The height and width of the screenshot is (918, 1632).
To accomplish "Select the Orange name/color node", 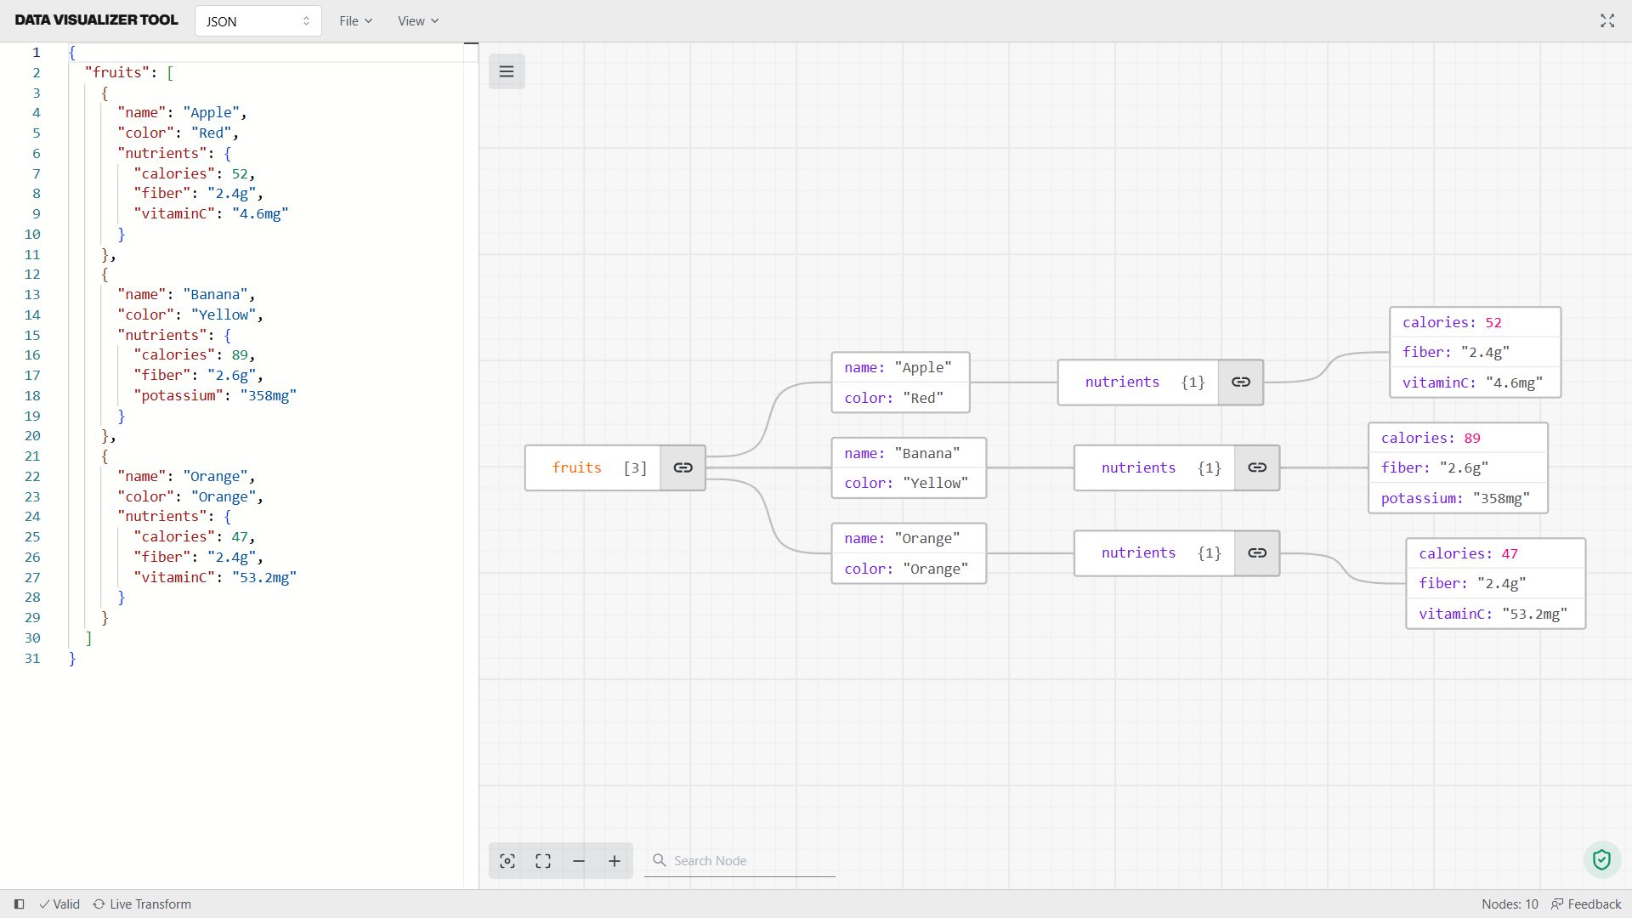I will coord(909,553).
